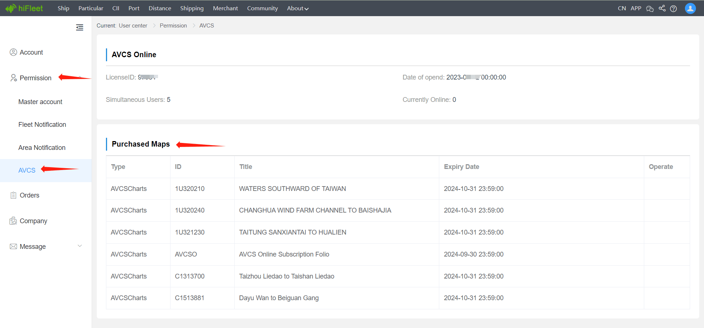The image size is (704, 328).
Task: Open the WeChat icon in header
Action: 650,8
